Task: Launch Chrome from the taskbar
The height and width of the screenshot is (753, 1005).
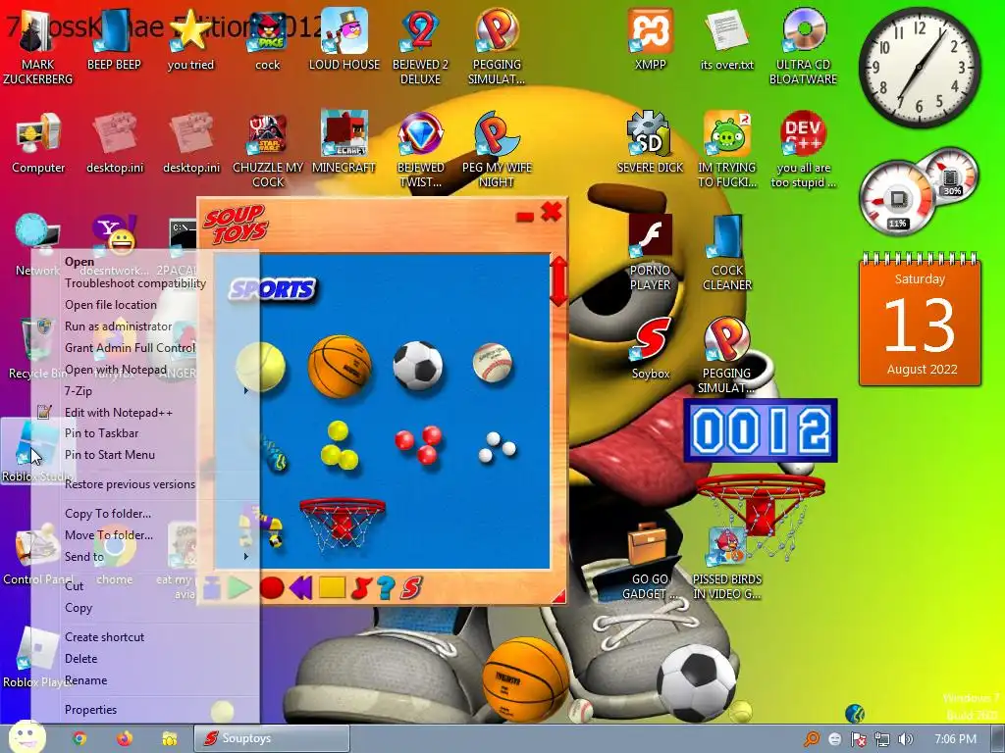Action: tap(79, 738)
